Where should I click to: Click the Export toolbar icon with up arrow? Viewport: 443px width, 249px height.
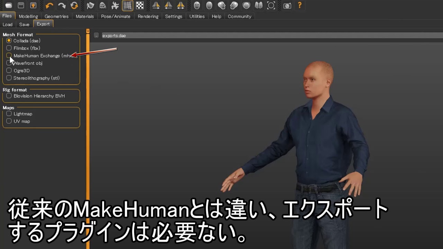33,5
